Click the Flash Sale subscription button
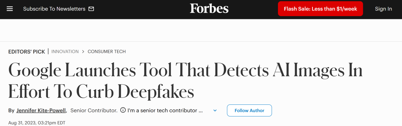Viewport: 402px width, 126px height. 320,9
